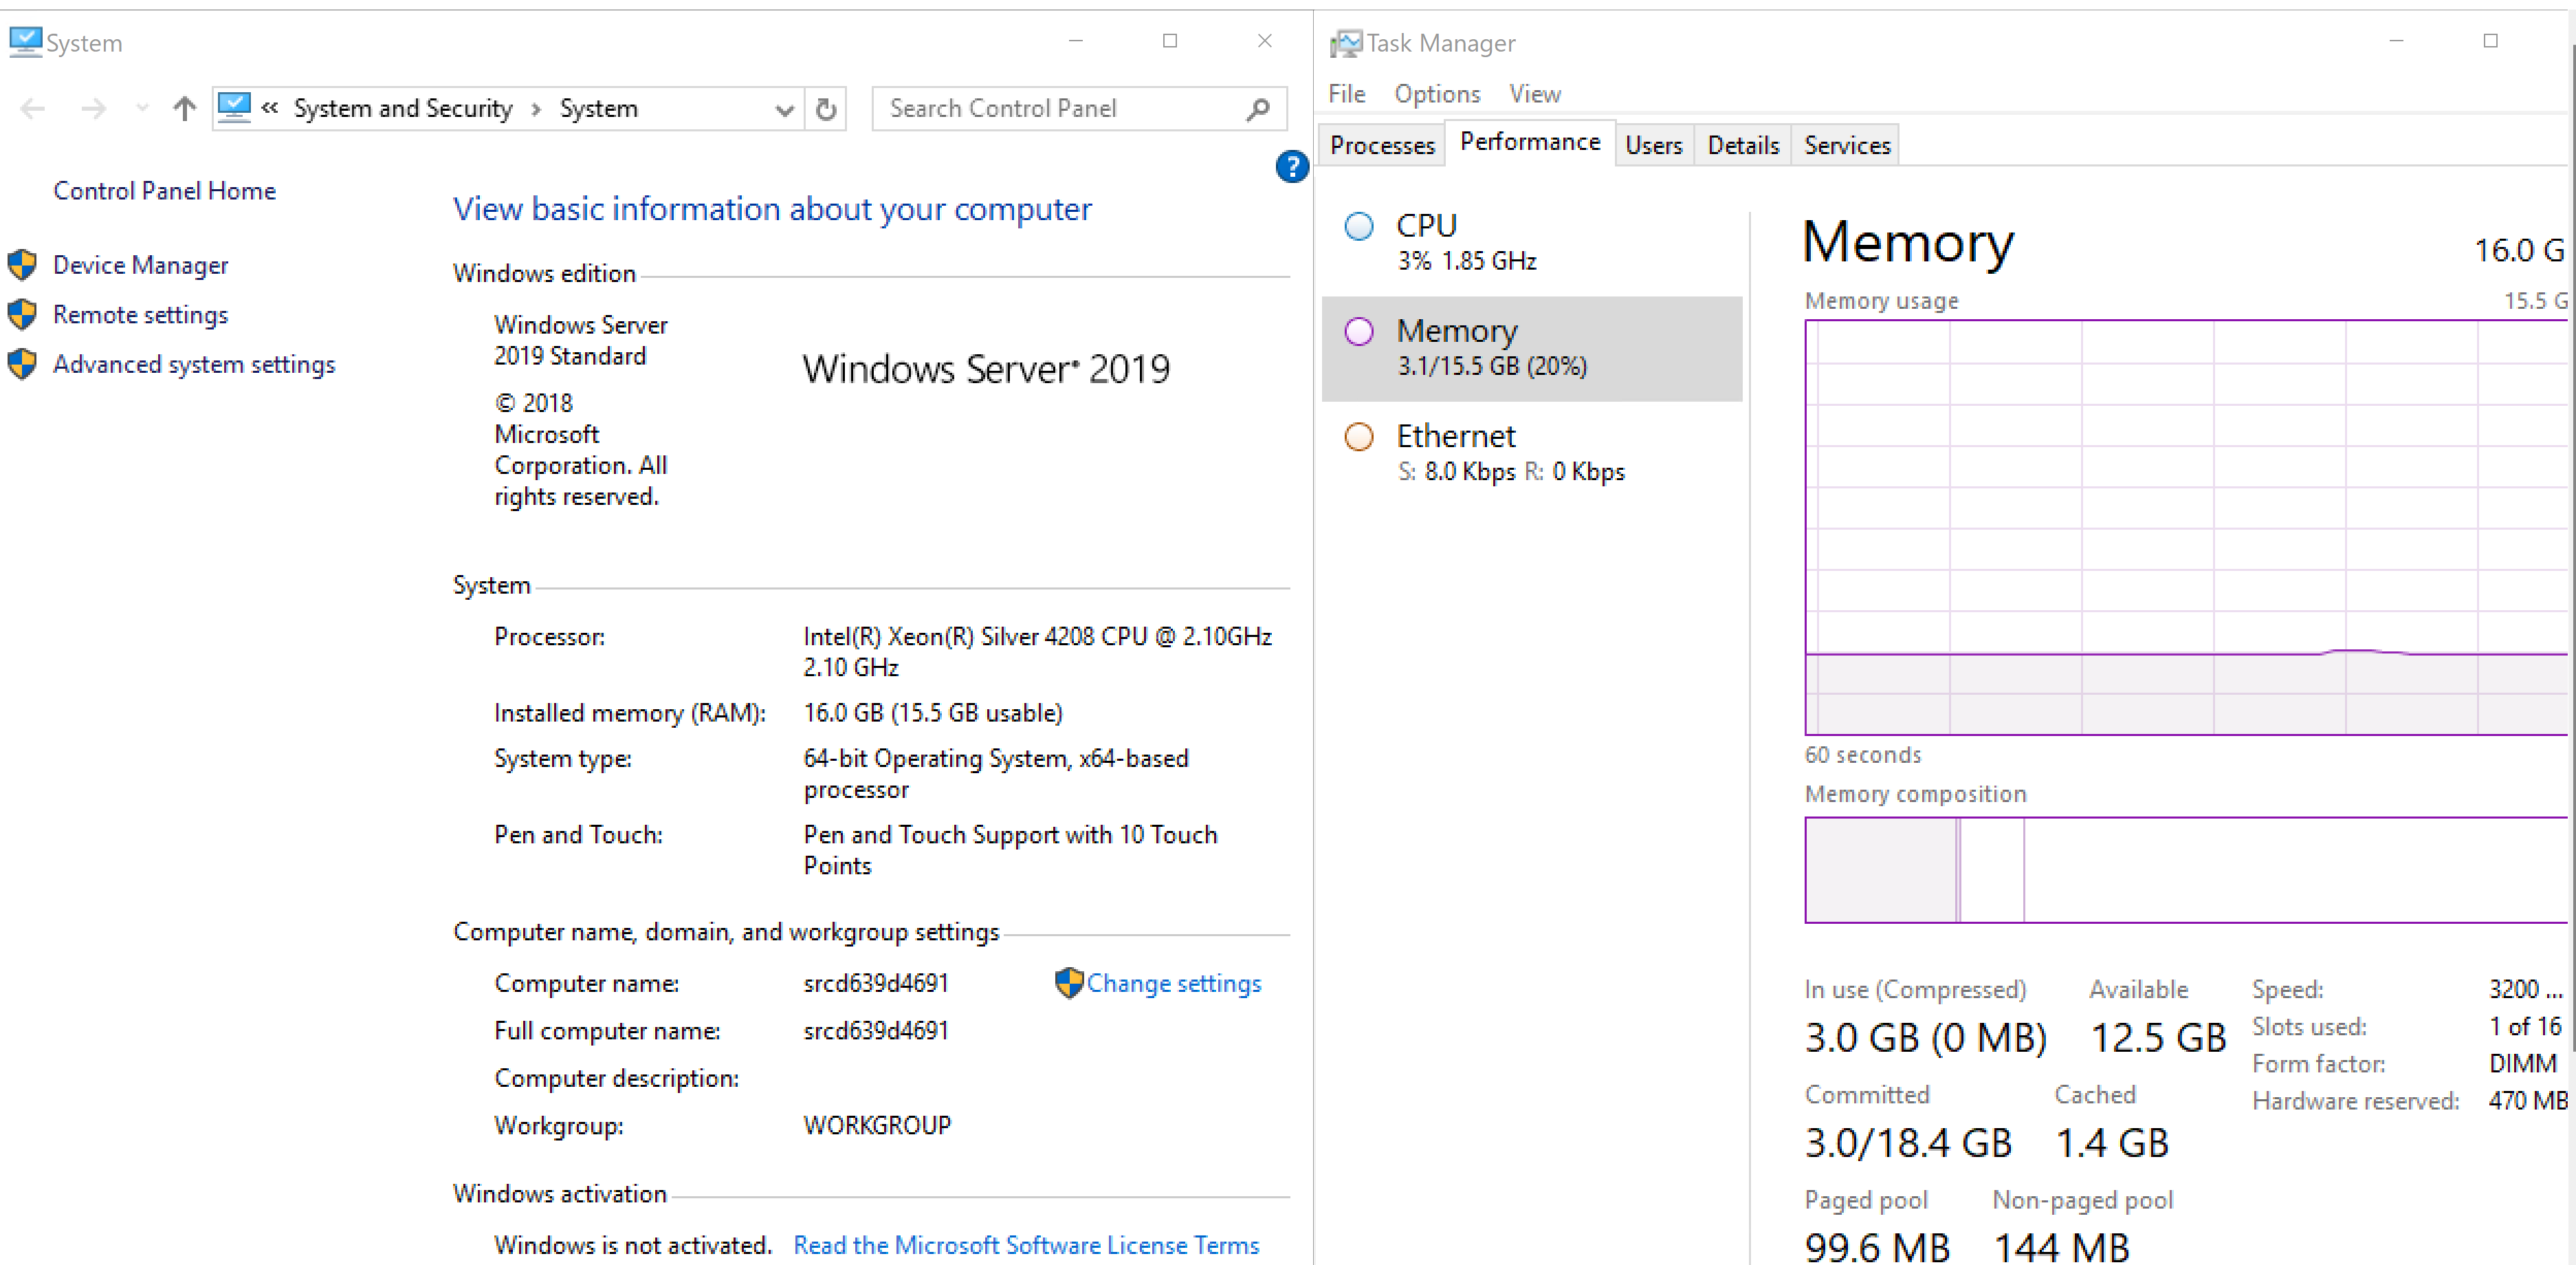Click the '16.0 GB (15.5 GB usable)' value

click(x=933, y=713)
